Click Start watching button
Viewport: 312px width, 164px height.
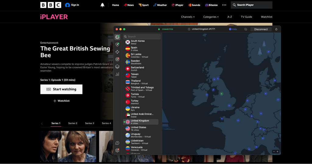pos(61,89)
